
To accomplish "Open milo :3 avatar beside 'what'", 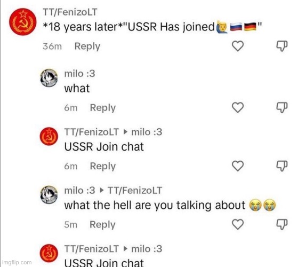I will 49,78.
